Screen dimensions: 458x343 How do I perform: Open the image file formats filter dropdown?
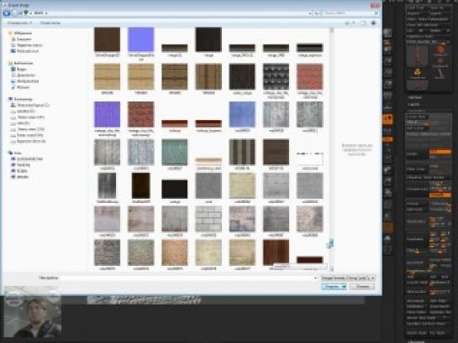point(348,278)
